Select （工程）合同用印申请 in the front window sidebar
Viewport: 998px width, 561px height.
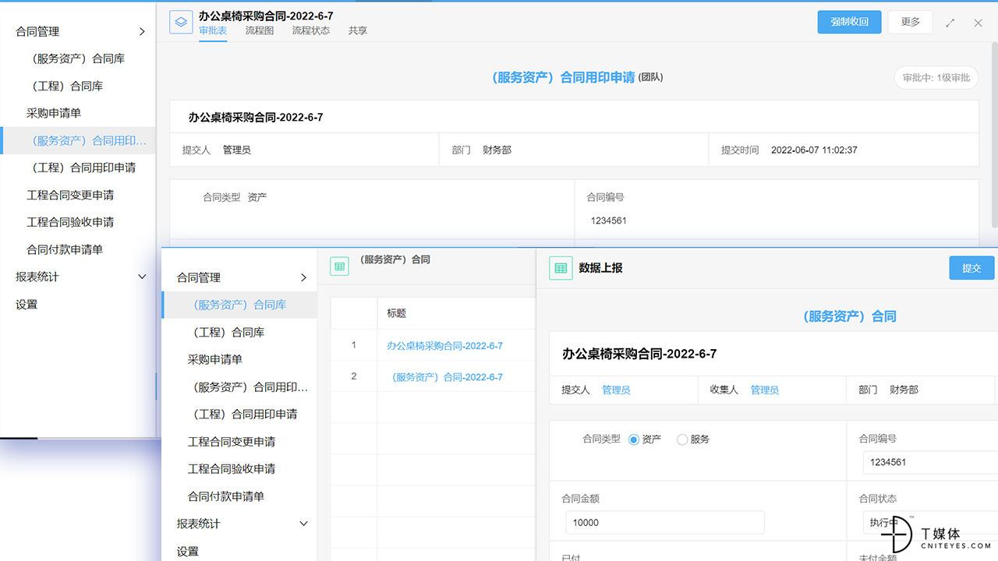click(239, 414)
